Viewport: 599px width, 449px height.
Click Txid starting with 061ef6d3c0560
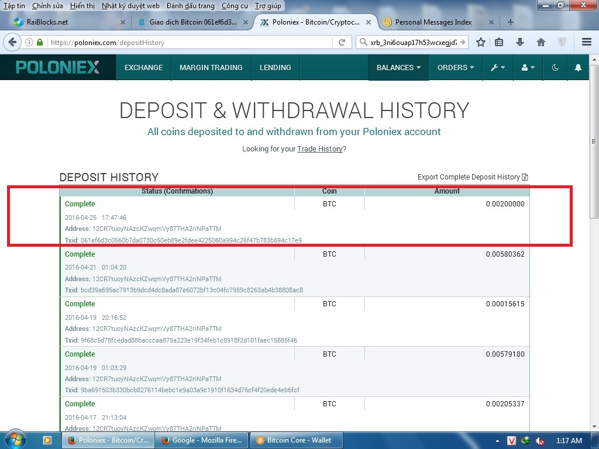point(191,240)
